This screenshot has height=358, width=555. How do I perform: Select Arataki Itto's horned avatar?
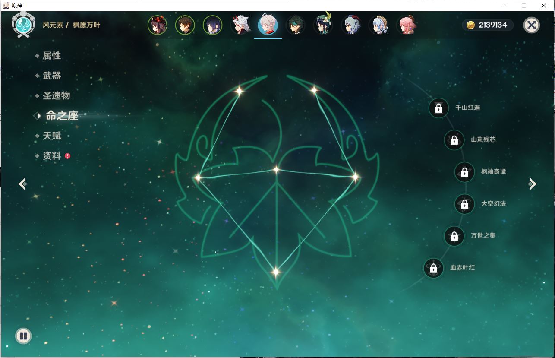coord(240,25)
